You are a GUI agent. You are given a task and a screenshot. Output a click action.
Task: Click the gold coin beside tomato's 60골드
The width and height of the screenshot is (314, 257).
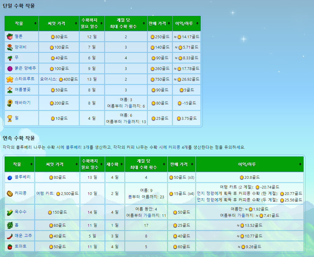coord(175,247)
